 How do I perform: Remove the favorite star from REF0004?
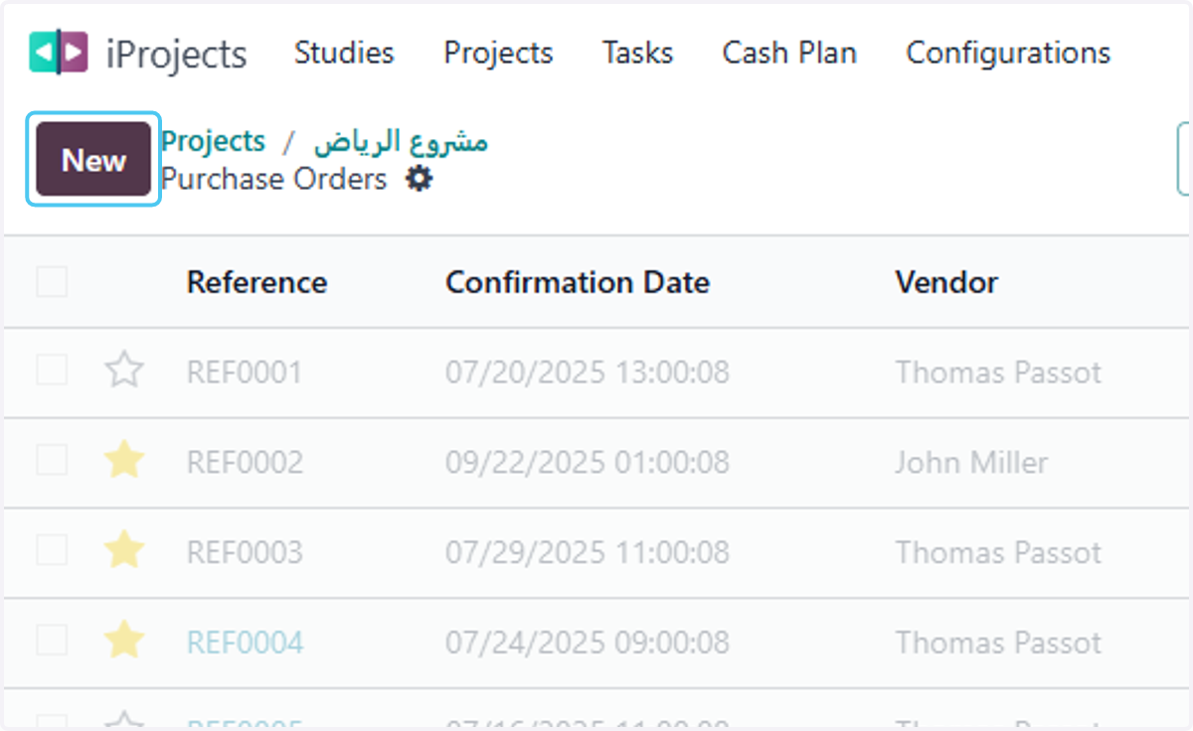[x=124, y=642]
